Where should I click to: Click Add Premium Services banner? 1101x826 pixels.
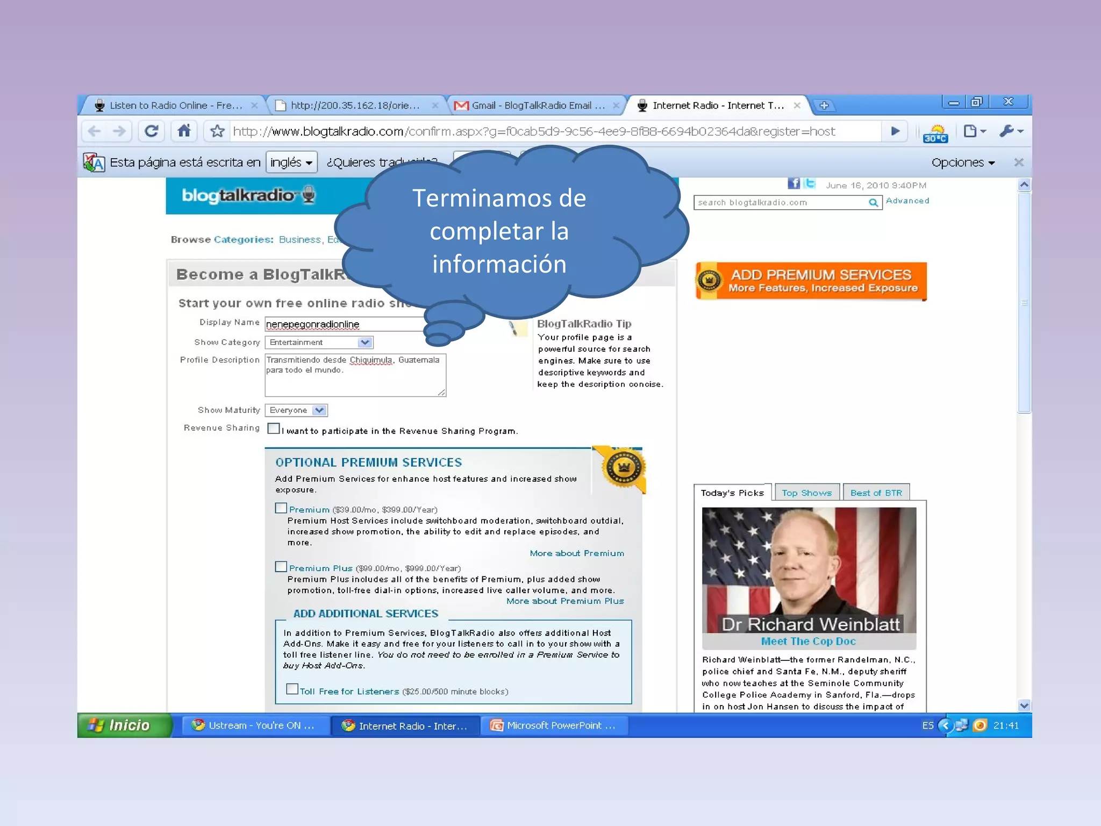click(811, 281)
